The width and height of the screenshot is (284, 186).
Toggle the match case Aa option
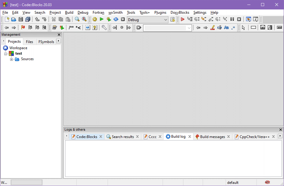(x=226, y=27)
